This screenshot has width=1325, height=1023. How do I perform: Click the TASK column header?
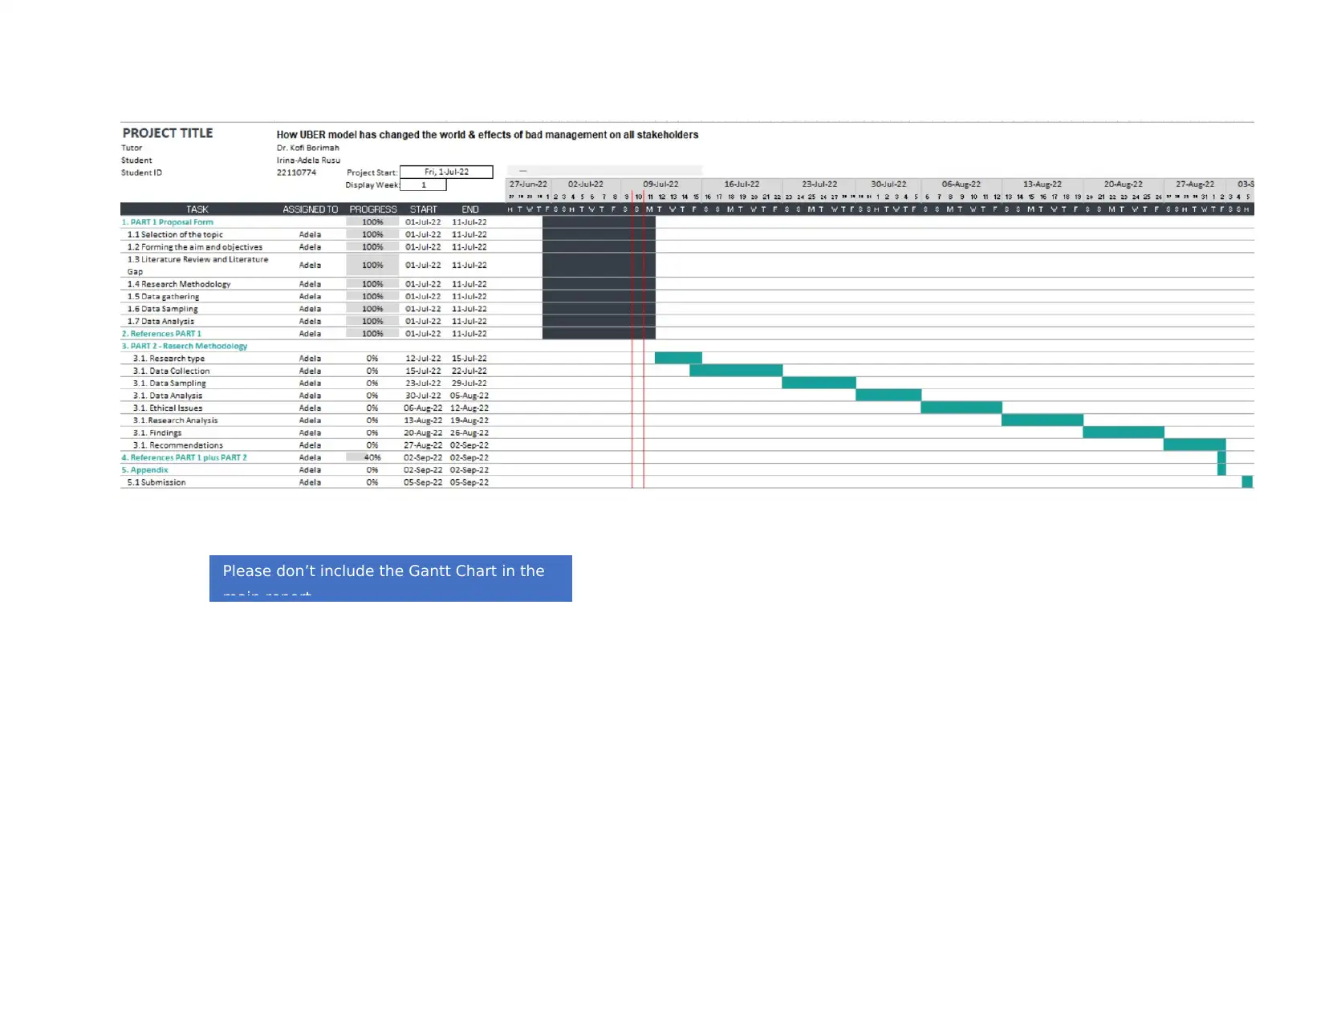click(197, 209)
